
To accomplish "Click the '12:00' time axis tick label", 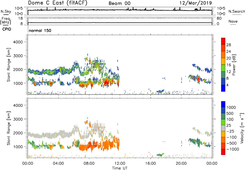I will click(120, 164).
